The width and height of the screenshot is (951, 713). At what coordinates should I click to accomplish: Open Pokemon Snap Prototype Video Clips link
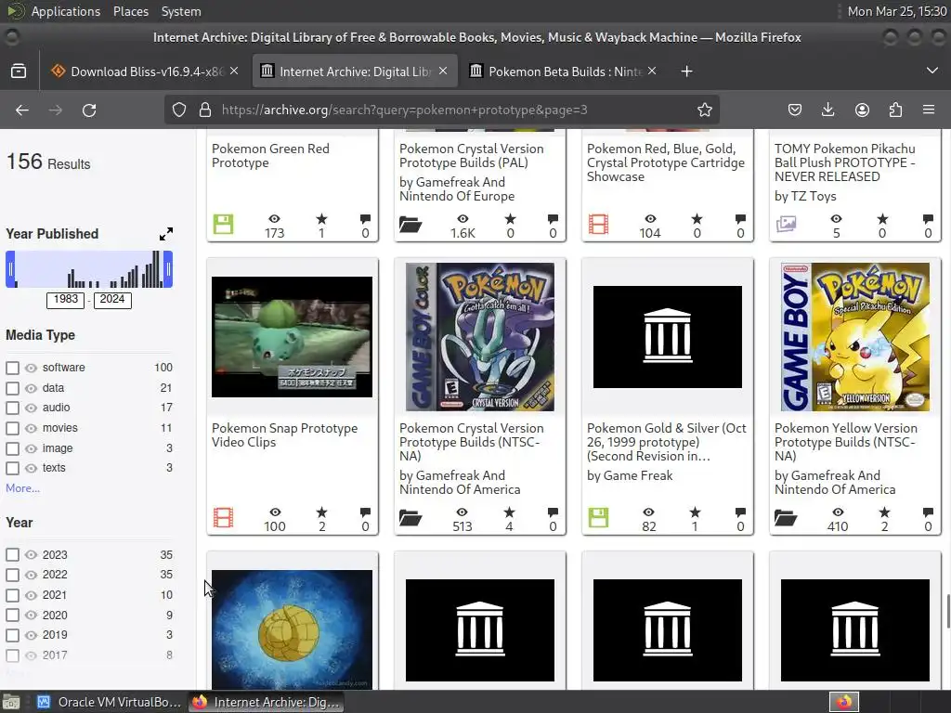click(284, 435)
